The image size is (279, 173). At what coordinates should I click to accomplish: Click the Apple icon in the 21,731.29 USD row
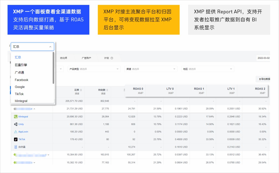point(15,109)
